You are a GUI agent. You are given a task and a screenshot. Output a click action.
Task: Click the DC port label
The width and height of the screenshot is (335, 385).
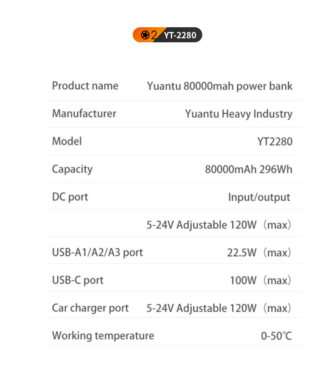click(x=70, y=197)
